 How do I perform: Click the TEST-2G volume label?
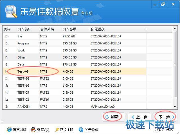(x=23, y=78)
